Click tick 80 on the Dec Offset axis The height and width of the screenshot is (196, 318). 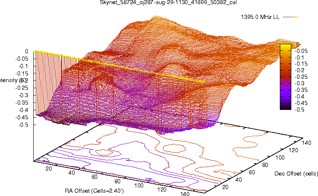(x=265, y=165)
